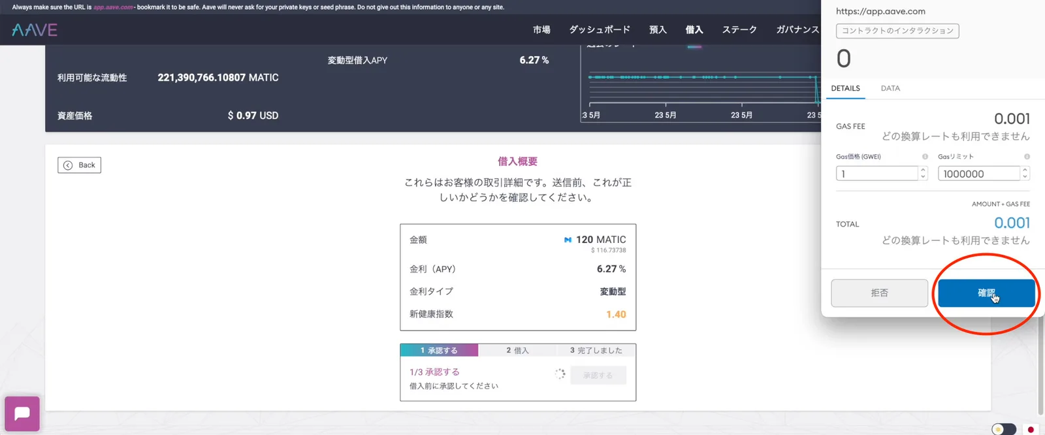Select step 3 完了しました tab
Screen dimensions: 1045x435
(x=596, y=351)
